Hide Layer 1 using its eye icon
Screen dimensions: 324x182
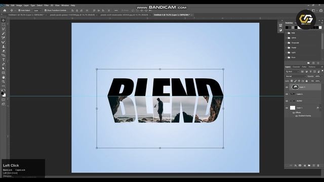pyautogui.click(x=287, y=108)
